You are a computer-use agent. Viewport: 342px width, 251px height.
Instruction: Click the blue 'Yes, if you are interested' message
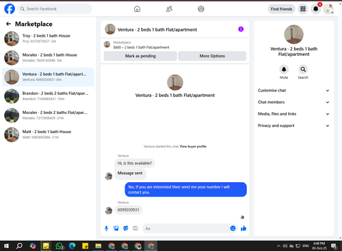[x=185, y=190]
